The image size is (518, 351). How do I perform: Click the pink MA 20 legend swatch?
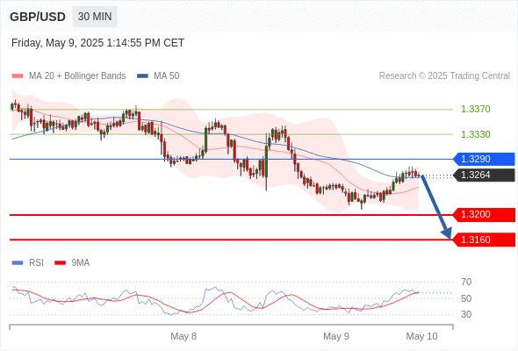click(x=18, y=76)
